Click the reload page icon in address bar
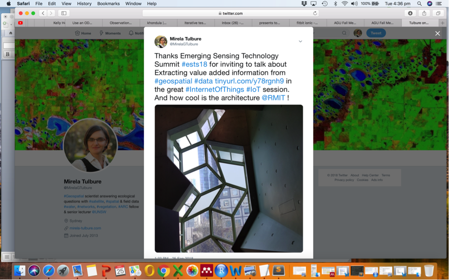 tap(315, 13)
